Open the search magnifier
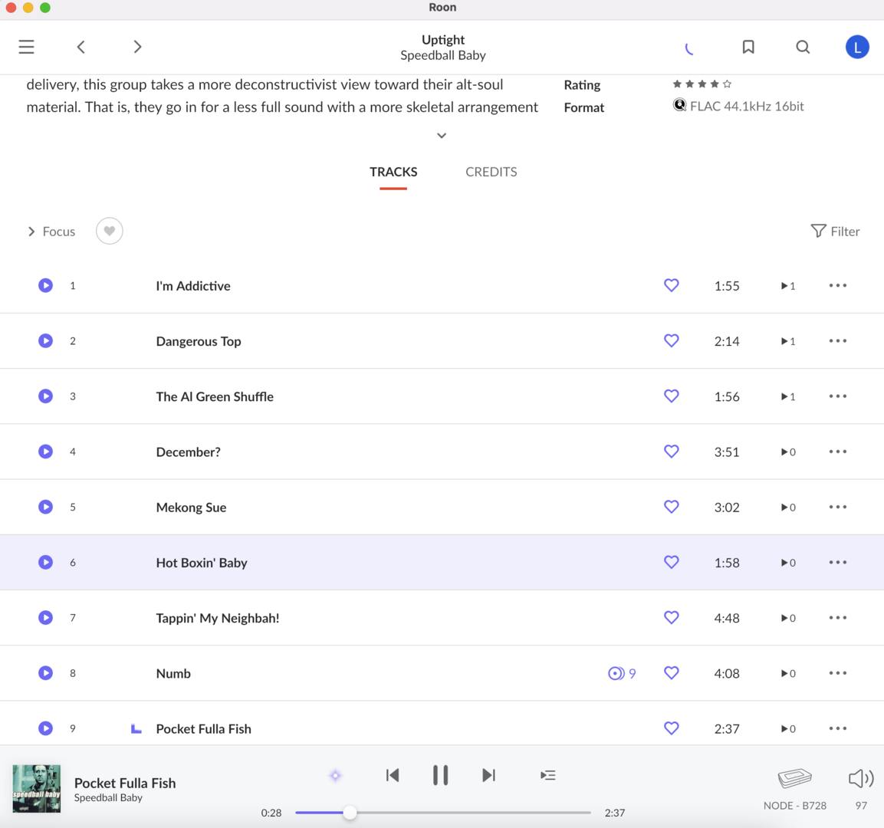Image resolution: width=884 pixels, height=828 pixels. 803,47
